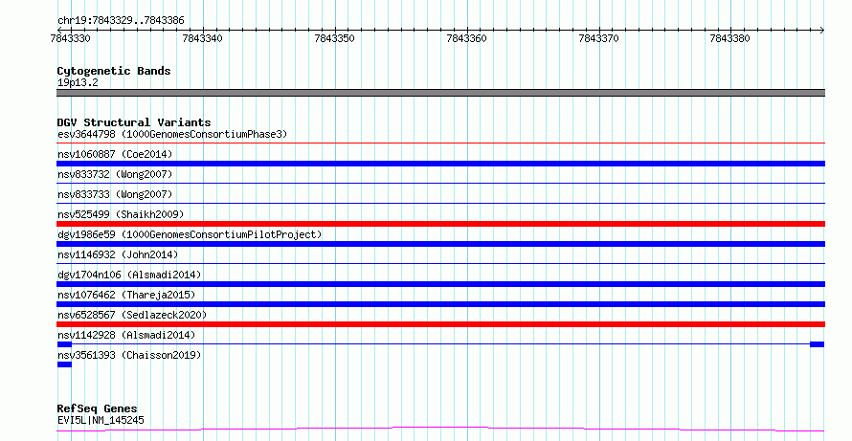Open variant nsv833733 (Wong2007) label
Viewport: 852px width, 441px height.
click(115, 194)
